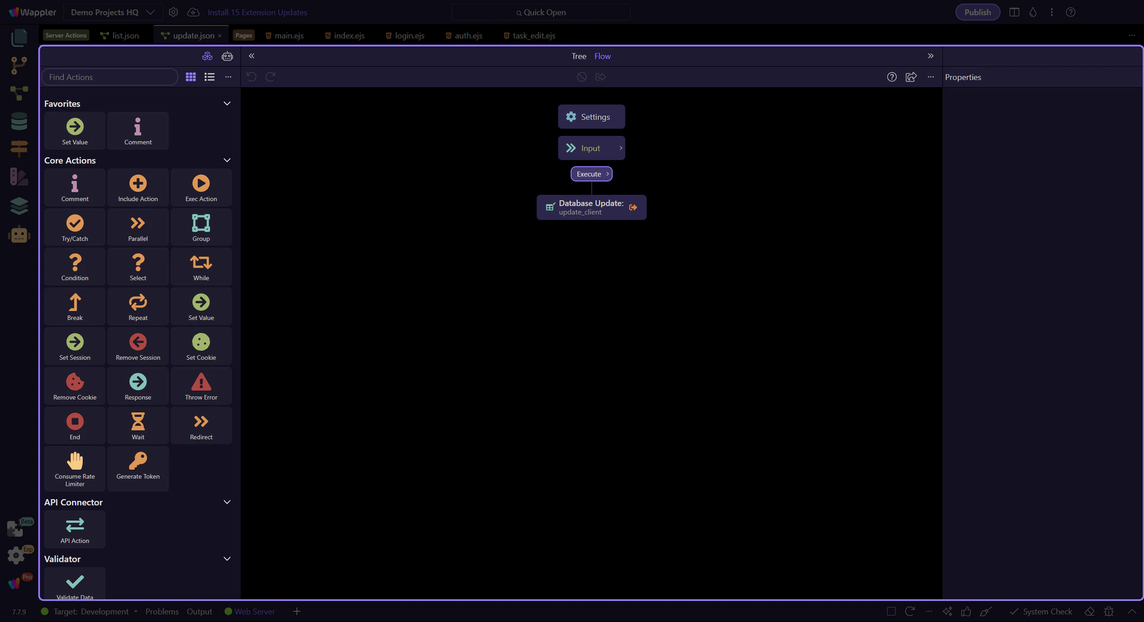This screenshot has width=1144, height=622.
Task: Switch actions panel to grid view
Action: click(191, 77)
